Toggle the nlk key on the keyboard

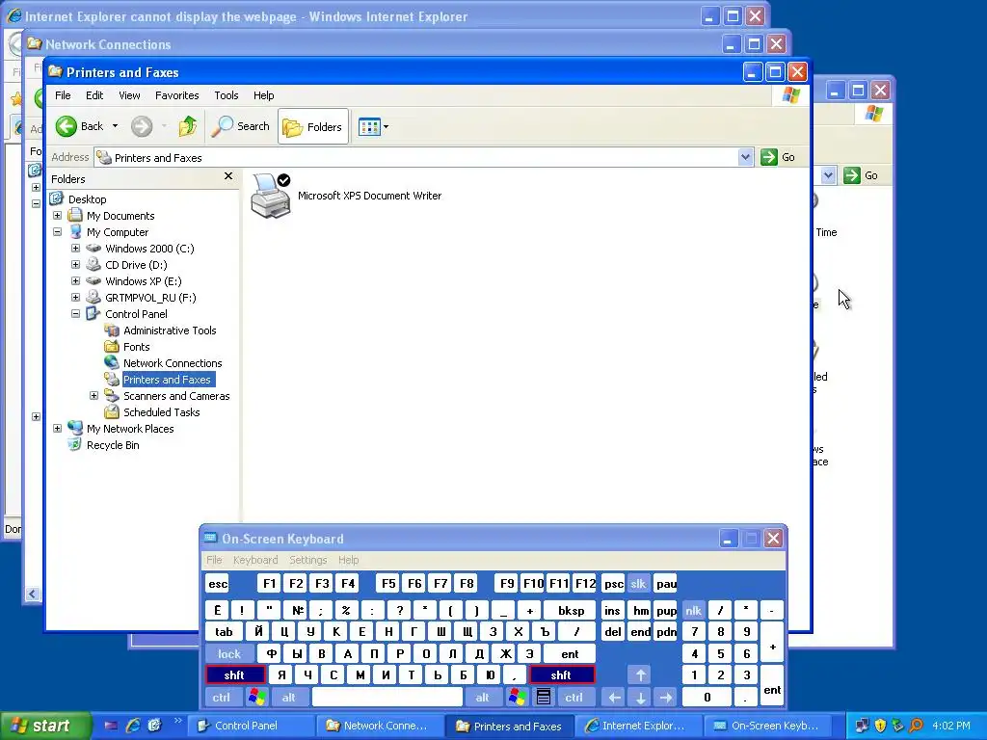pyautogui.click(x=694, y=610)
